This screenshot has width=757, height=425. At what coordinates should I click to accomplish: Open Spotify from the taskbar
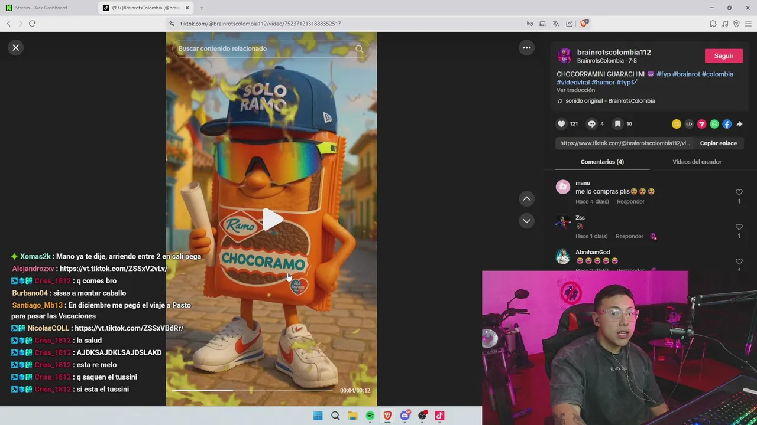370,416
